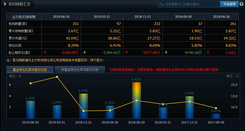Select the 6.42% bar for 2018-06-30
The image size is (245, 131).
click(x=137, y=100)
